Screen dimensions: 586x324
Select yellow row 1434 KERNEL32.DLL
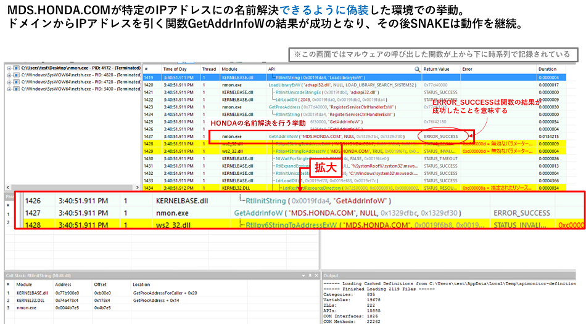(x=354, y=188)
